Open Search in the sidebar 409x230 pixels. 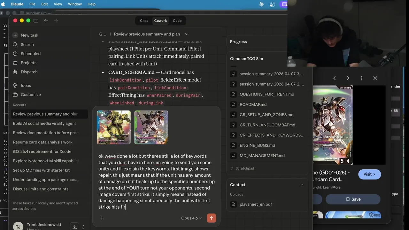click(27, 44)
